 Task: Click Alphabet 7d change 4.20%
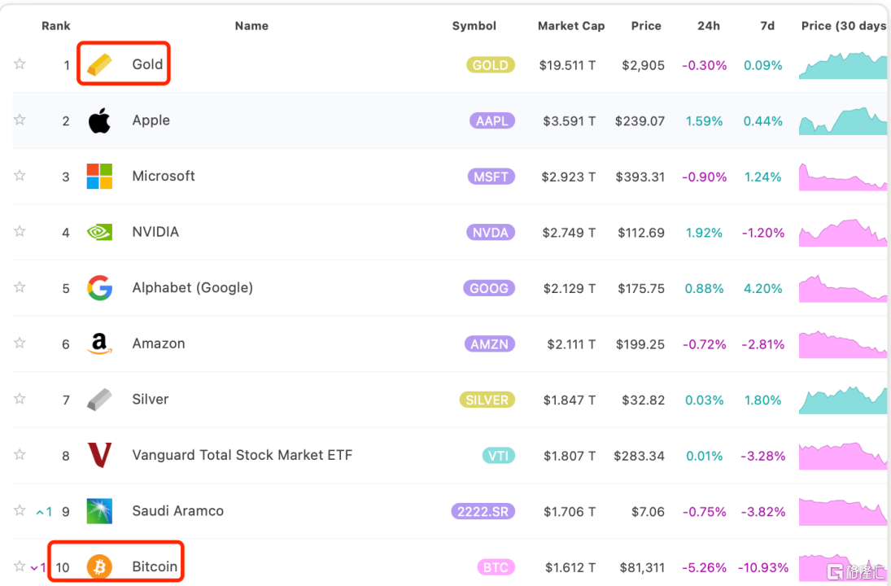coord(763,288)
